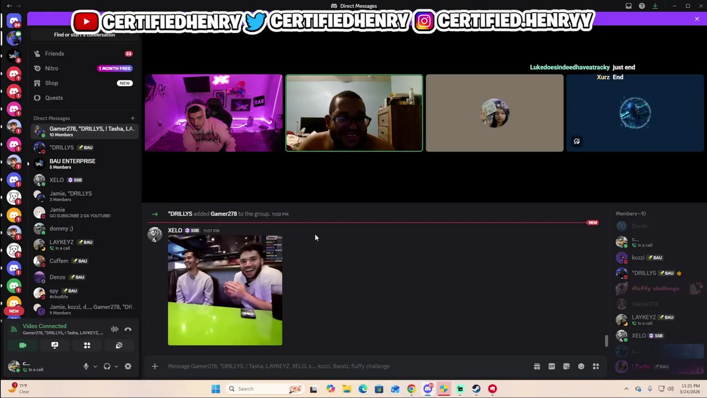The height and width of the screenshot is (398, 707).
Task: Open the Jamie, *DRILLYS group DM
Action: (84, 196)
